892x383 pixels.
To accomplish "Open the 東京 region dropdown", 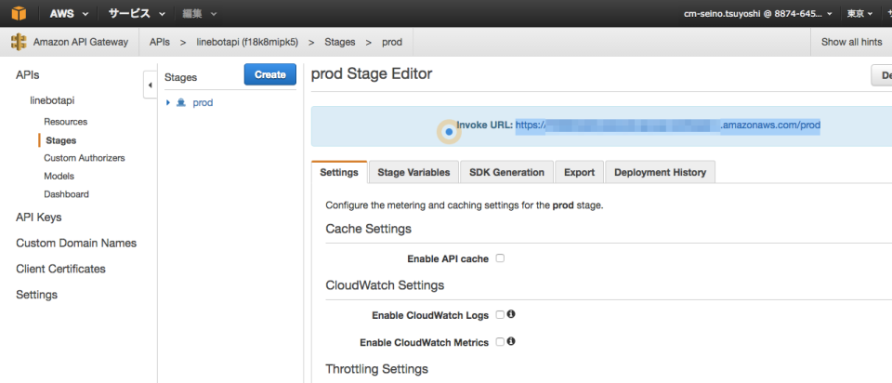I will 859,14.
